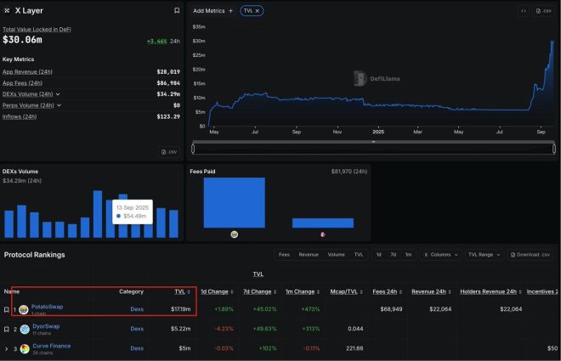Image resolution: width=561 pixels, height=361 pixels.
Task: Bookmark the DyorSwap protocol row
Action: tap(7, 330)
